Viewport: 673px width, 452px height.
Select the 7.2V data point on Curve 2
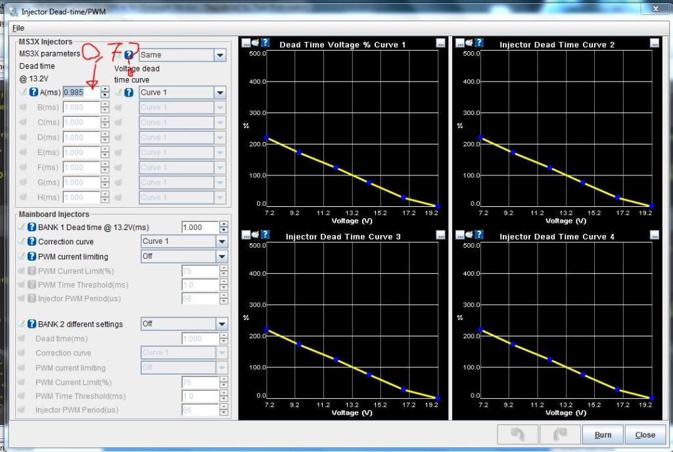(x=480, y=137)
